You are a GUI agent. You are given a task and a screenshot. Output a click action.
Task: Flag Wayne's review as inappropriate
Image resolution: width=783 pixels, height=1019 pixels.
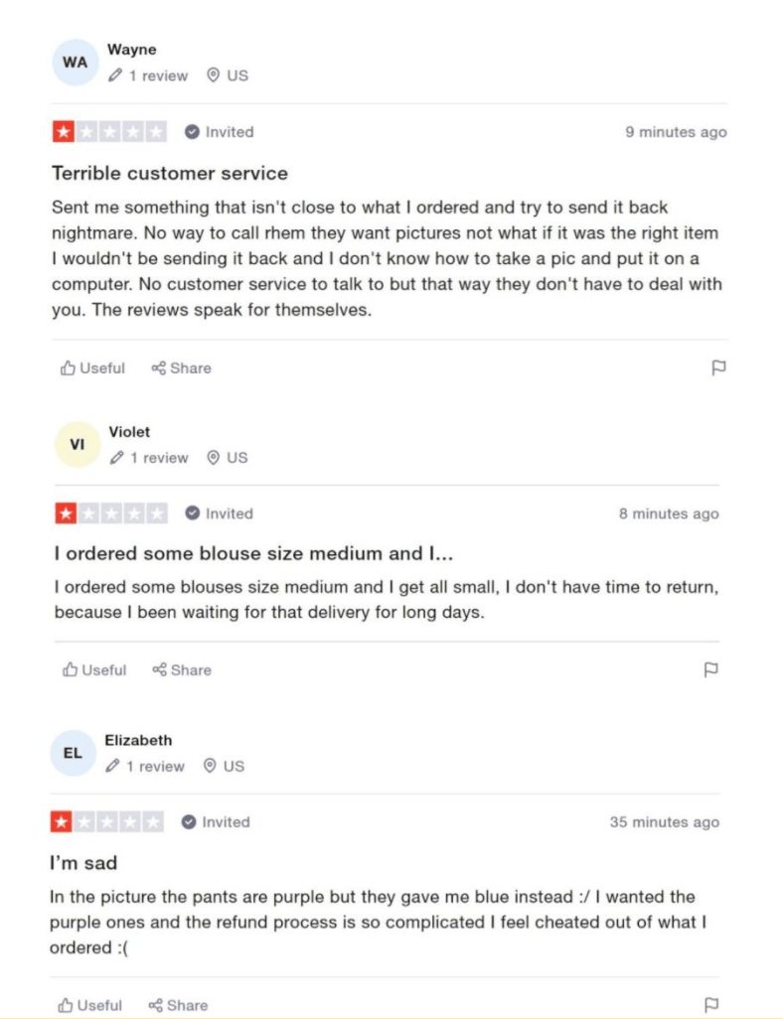coord(718,368)
